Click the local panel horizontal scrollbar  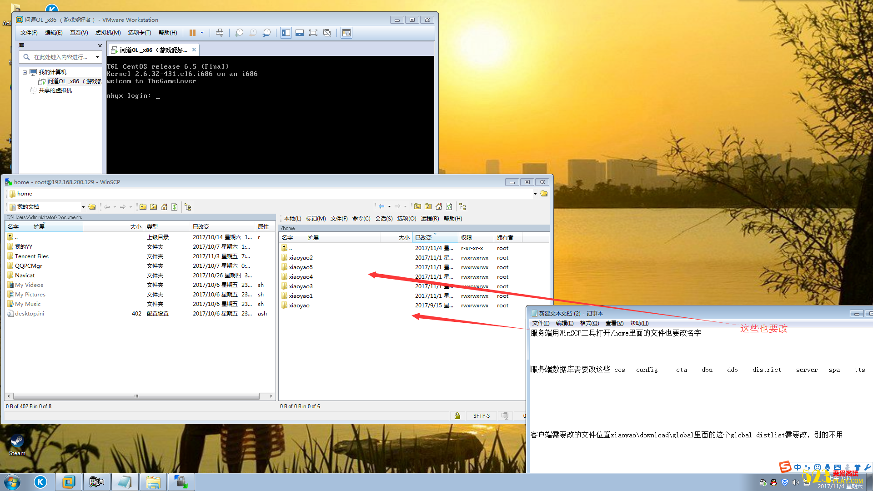tap(136, 396)
